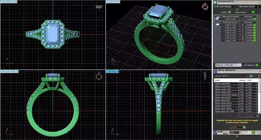The width and height of the screenshot is (261, 140).
Task: Collapse handle below Total Gem Weight
Action: pyautogui.click(x=237, y=10)
